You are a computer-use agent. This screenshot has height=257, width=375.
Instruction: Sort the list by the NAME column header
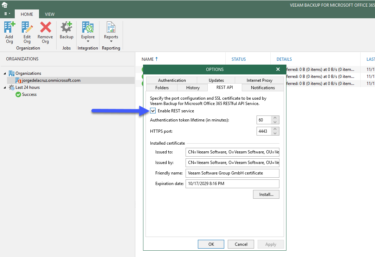pos(148,59)
